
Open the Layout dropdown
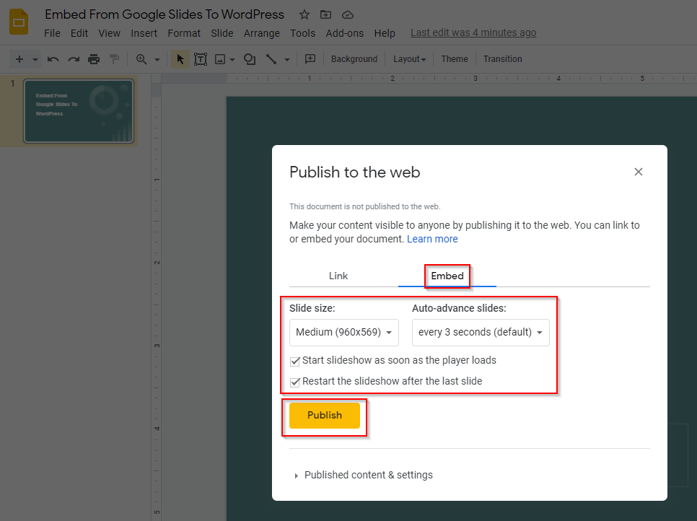click(x=409, y=59)
